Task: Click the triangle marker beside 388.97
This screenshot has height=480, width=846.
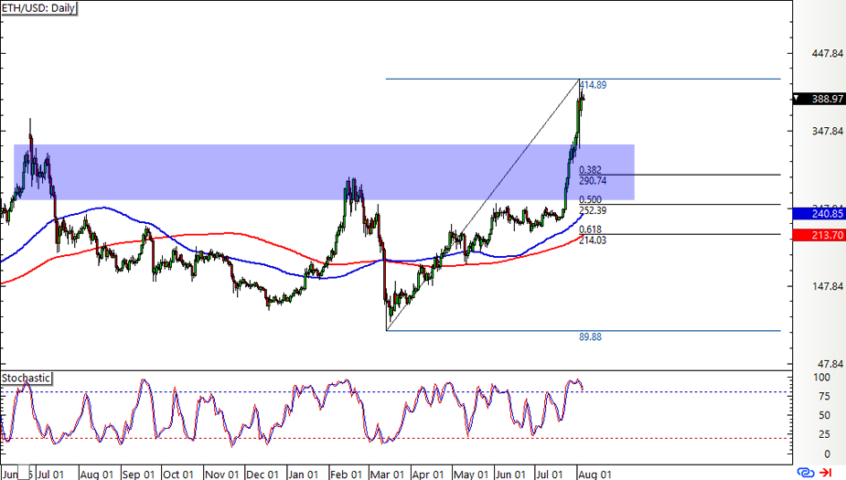Action: coord(797,99)
